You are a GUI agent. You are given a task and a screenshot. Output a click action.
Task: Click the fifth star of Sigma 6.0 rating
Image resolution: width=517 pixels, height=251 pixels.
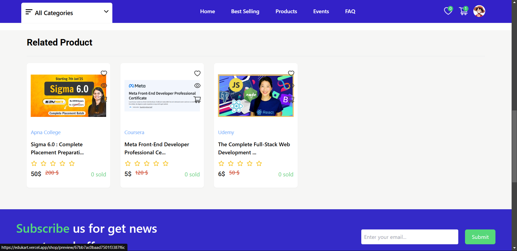click(x=72, y=163)
